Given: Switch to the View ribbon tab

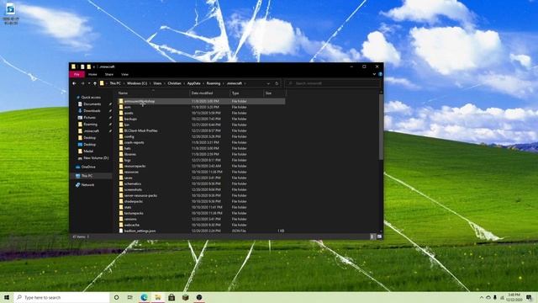Looking at the screenshot, I should click(124, 74).
